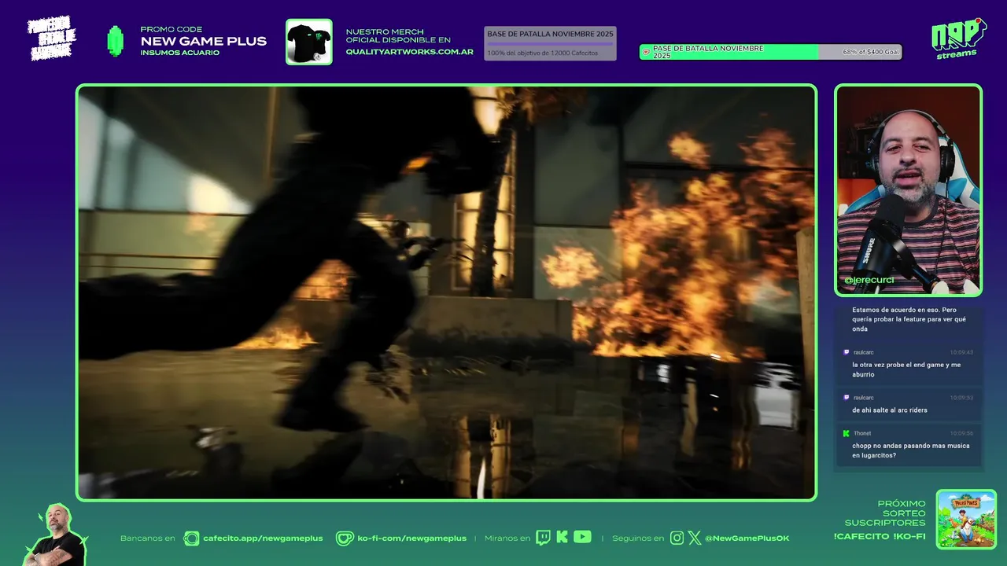Click the YouTube icon in footer
Image resolution: width=1007 pixels, height=566 pixels.
coord(582,537)
